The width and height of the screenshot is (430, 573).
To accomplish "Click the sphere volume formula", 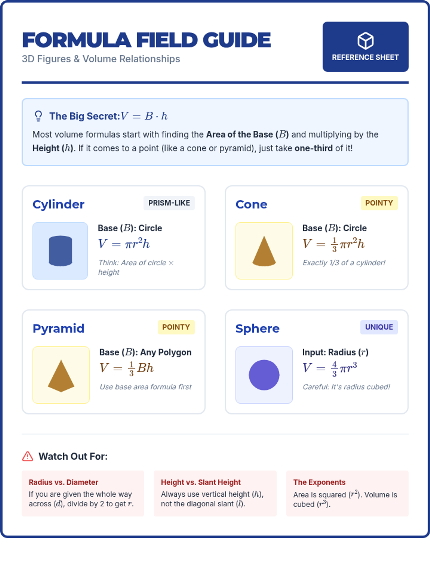I will click(330, 368).
